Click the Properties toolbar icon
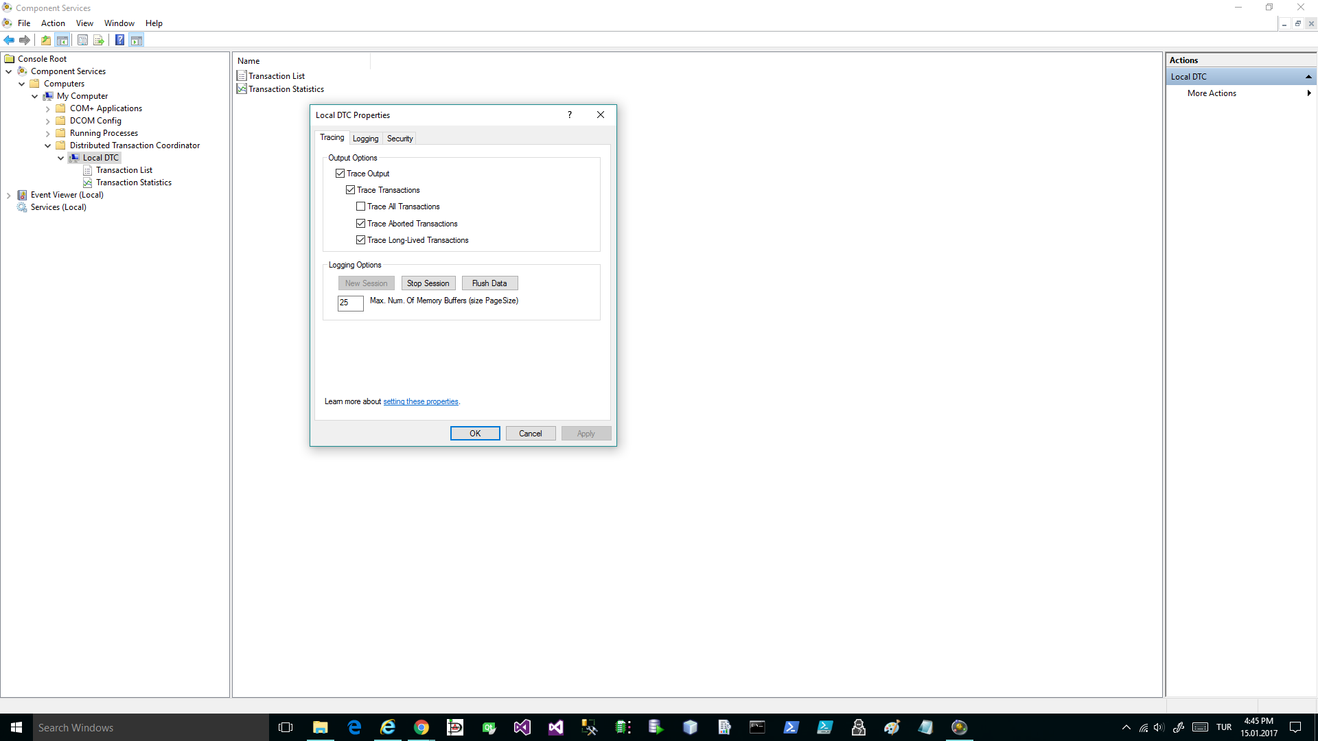Screen dimensions: 1318x741 [82, 40]
